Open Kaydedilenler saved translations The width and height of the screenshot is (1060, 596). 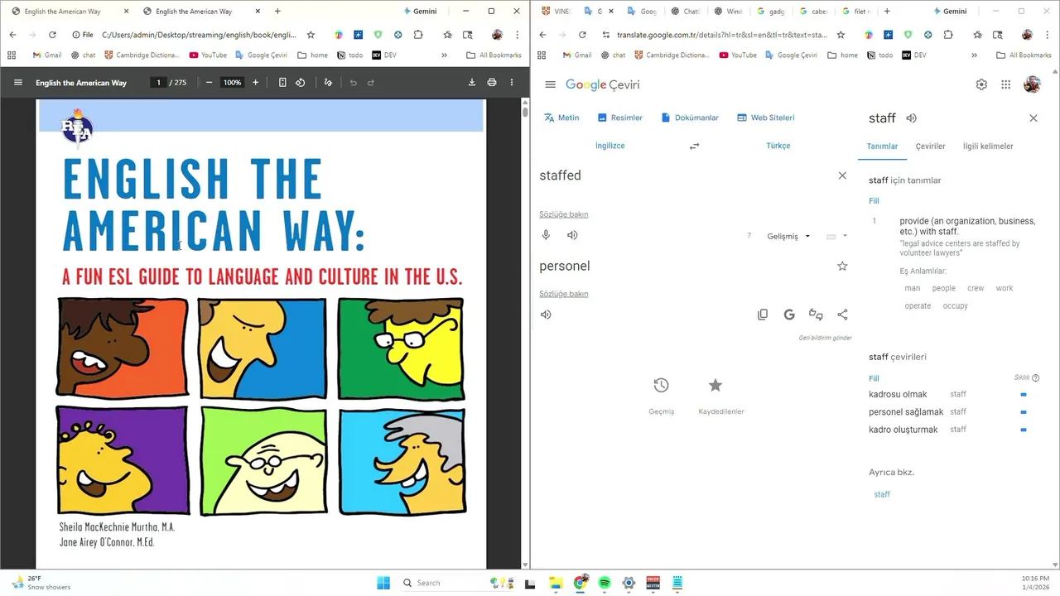coord(721,396)
